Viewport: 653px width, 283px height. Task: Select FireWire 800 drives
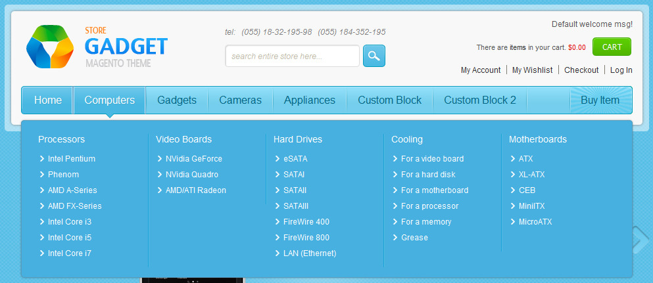click(306, 238)
